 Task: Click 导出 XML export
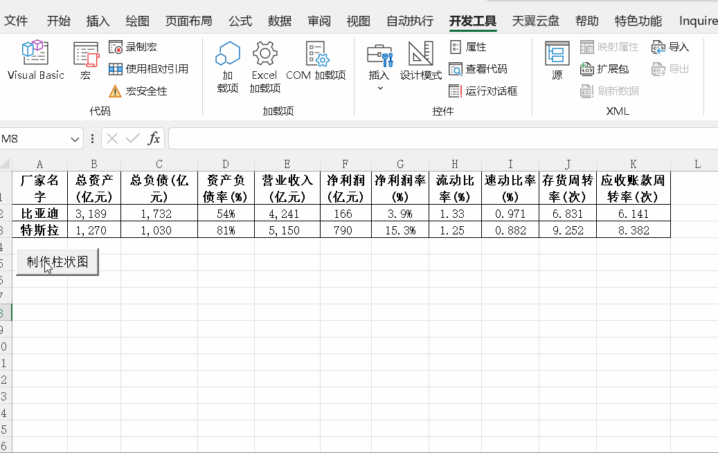[x=670, y=68]
